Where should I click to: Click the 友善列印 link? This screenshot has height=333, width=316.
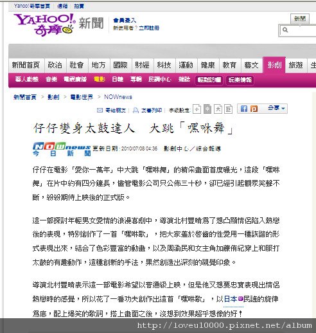click(x=152, y=110)
